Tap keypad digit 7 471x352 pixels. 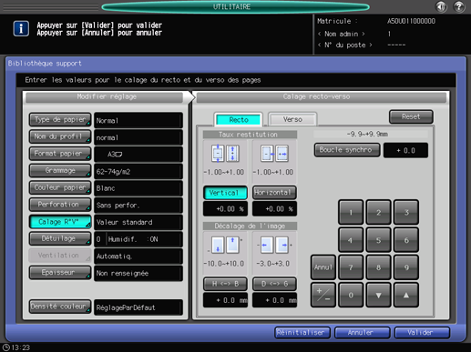[x=351, y=267]
